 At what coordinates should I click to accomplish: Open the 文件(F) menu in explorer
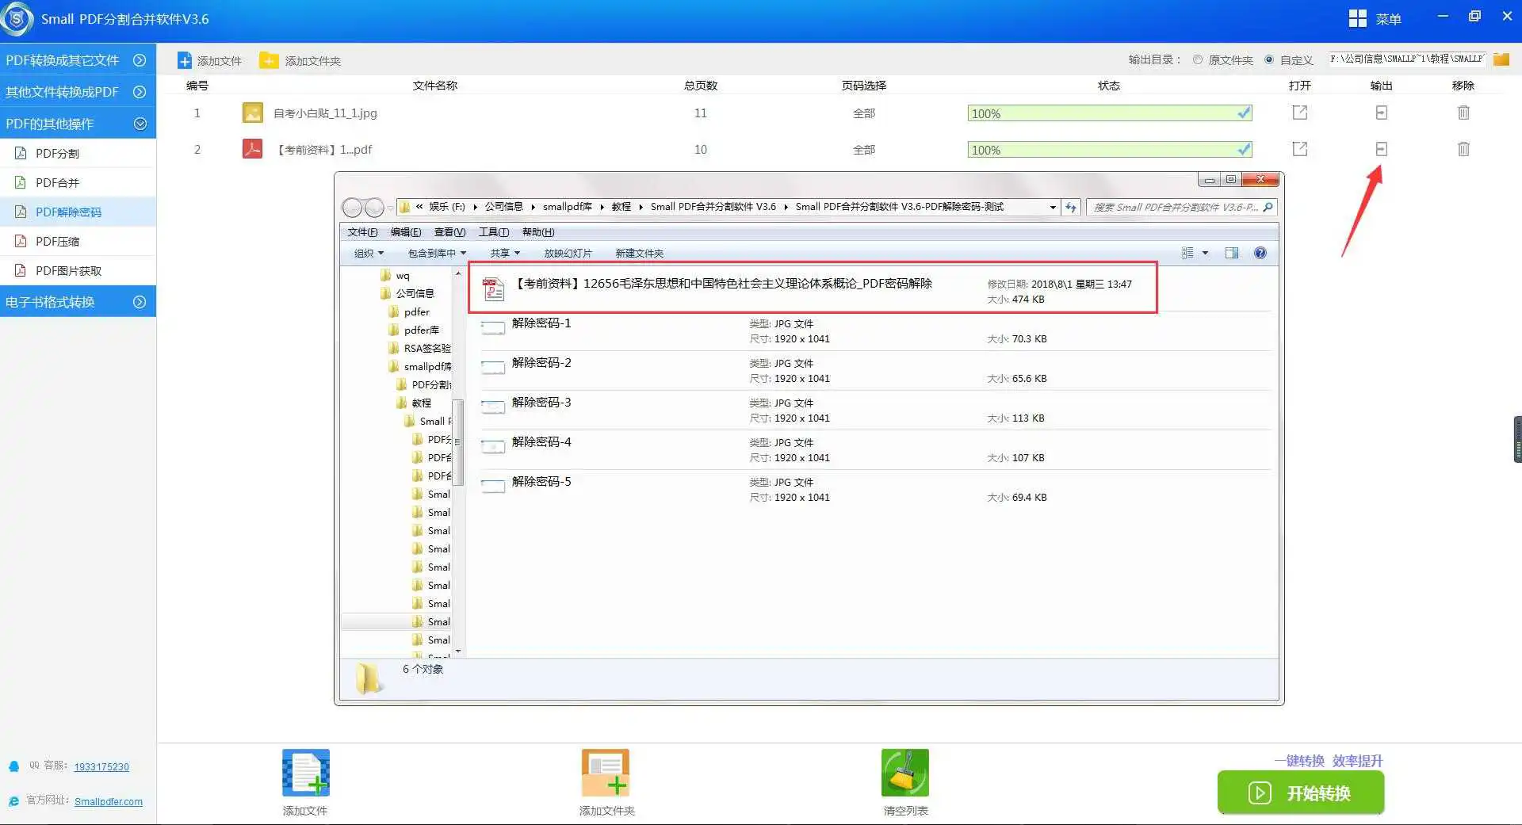(362, 232)
